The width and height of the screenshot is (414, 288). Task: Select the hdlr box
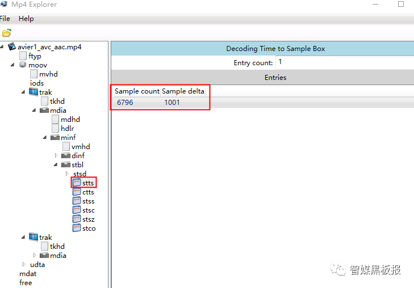click(x=68, y=128)
